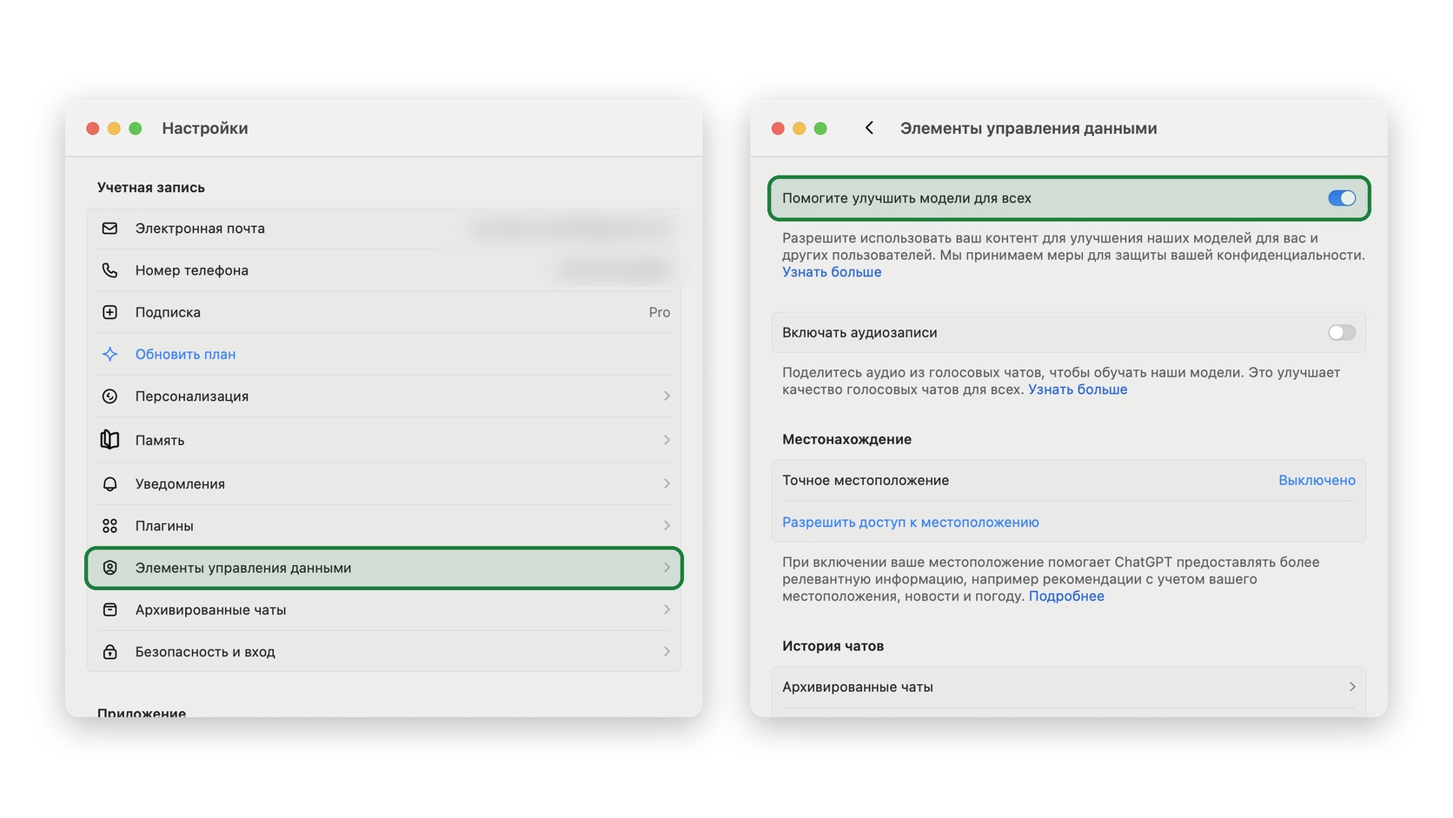The image size is (1453, 818).
Task: Click the phone icon beside Номер телефона
Action: pos(109,270)
